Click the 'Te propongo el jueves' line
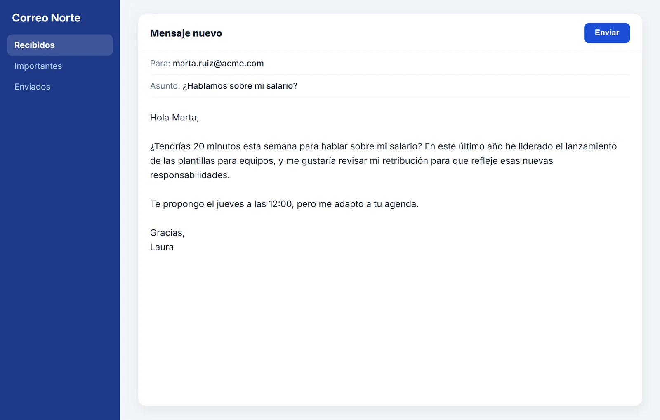This screenshot has width=660, height=420. 284,204
